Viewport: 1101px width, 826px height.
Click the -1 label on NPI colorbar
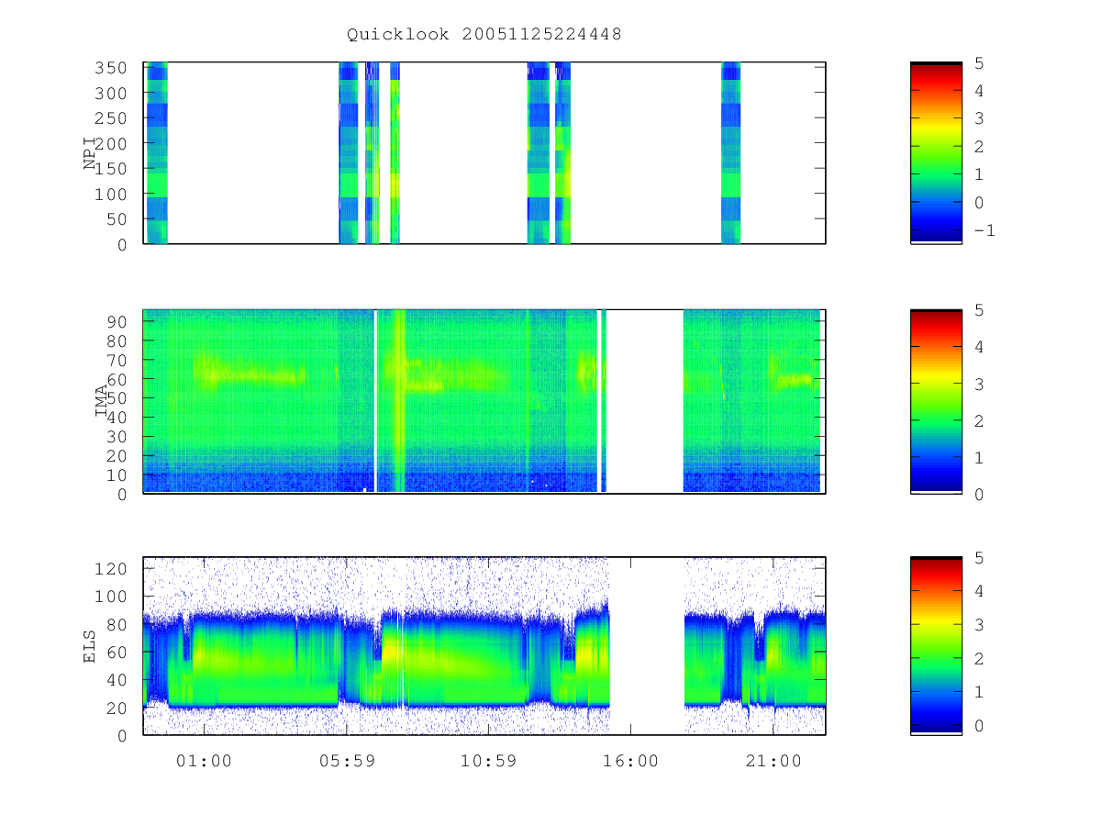(x=984, y=230)
